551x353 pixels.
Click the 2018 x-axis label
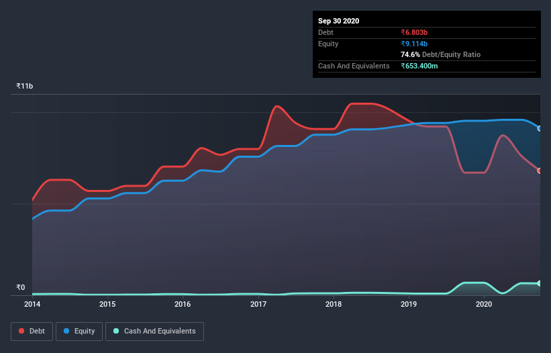[x=334, y=304]
